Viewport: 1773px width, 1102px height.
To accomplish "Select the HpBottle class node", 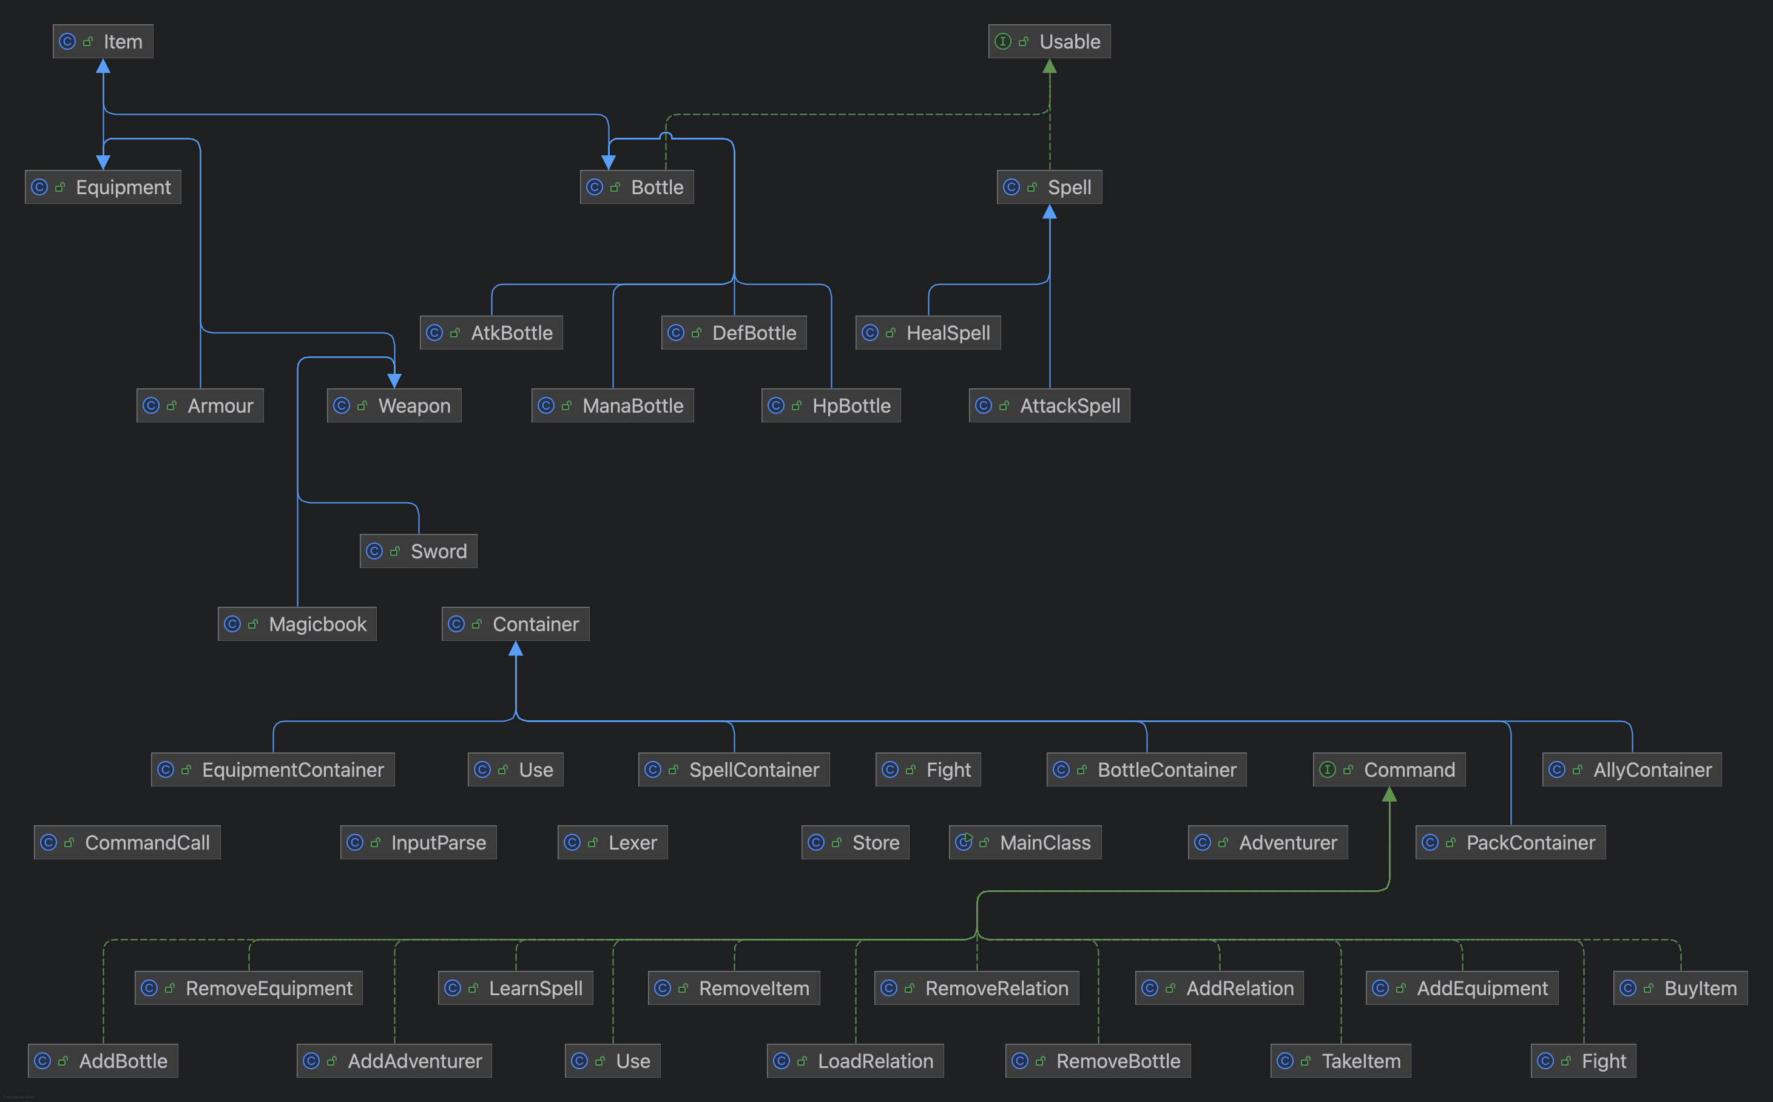I will click(x=831, y=406).
